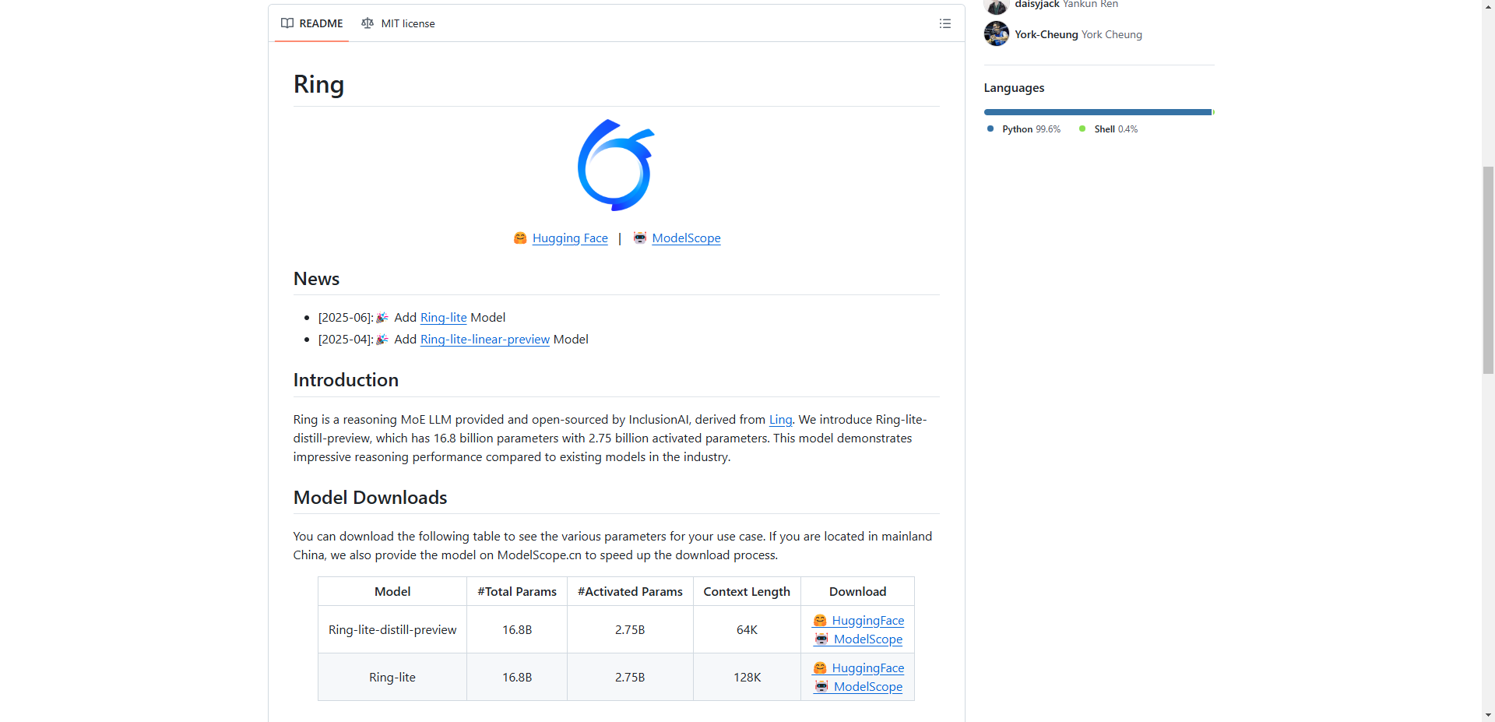Click the #Activated Params column header

630,592
